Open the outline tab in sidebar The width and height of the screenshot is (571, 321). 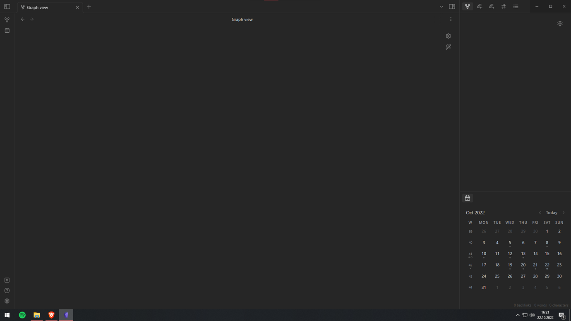(516, 7)
